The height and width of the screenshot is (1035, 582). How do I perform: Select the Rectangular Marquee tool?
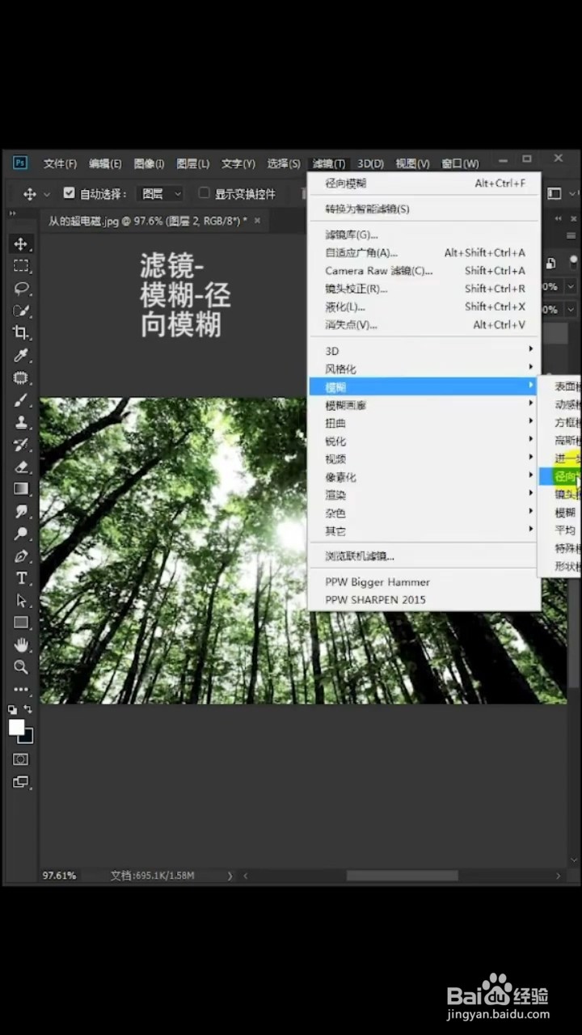[x=21, y=266]
